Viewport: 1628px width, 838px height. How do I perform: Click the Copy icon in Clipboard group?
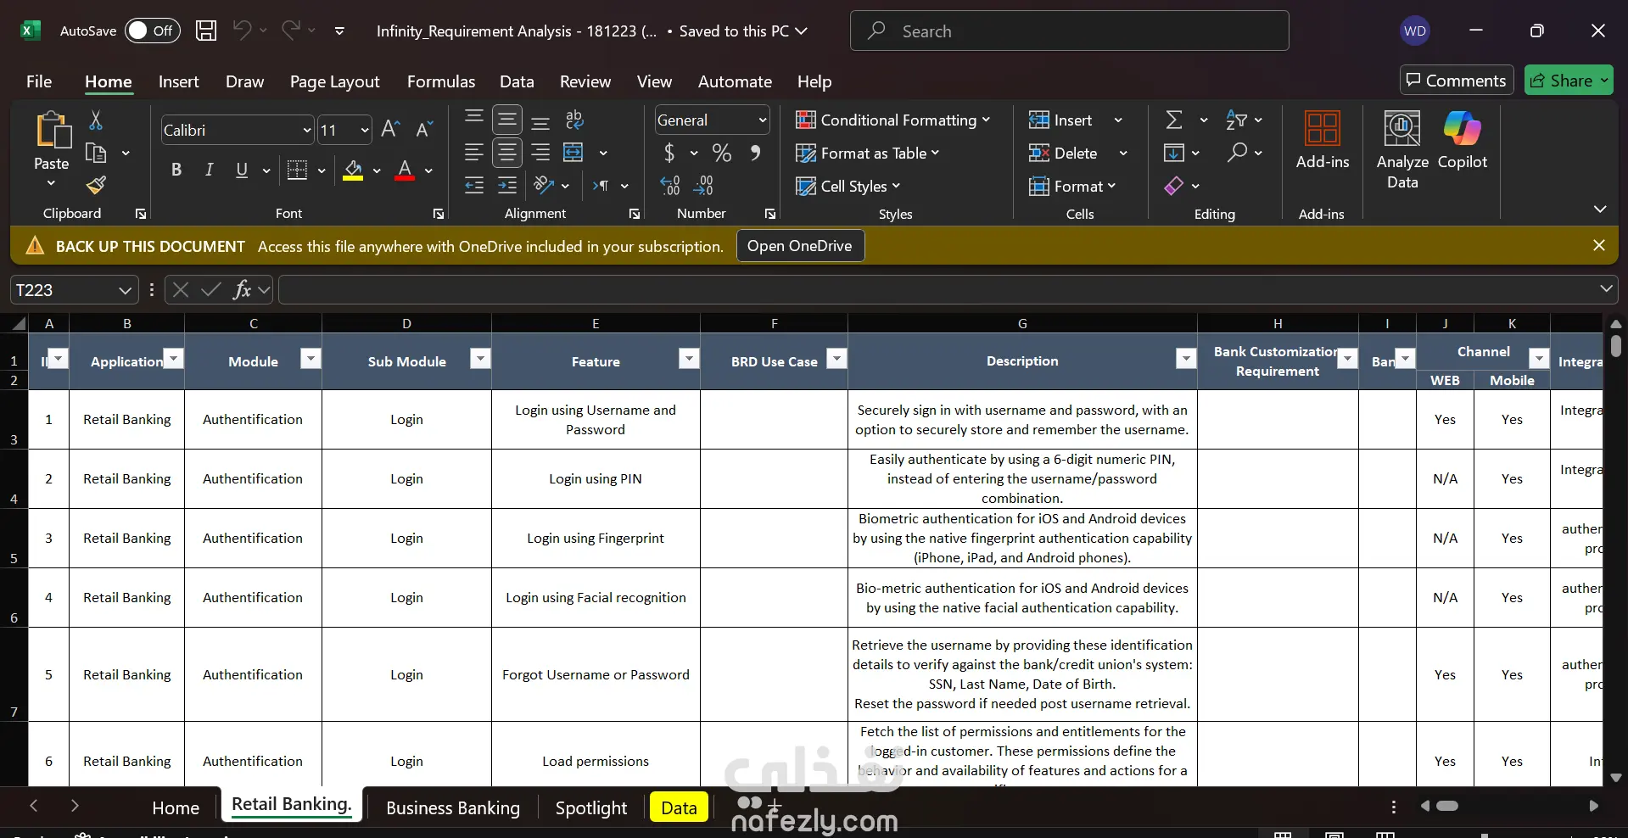coord(96,153)
